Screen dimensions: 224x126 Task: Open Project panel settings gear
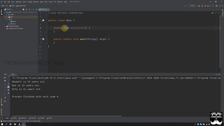pyautogui.click(x=23, y=9)
